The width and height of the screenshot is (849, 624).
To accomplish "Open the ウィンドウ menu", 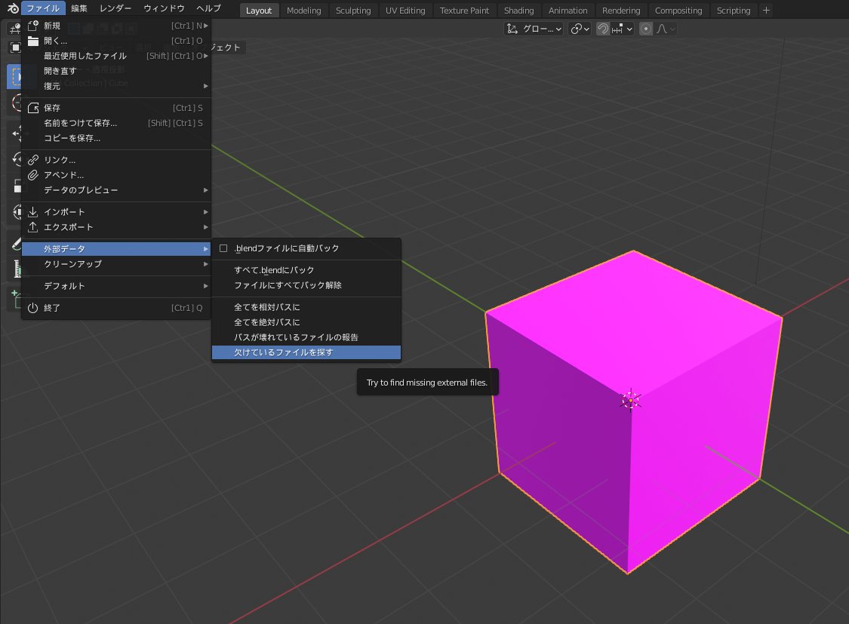I will [164, 8].
